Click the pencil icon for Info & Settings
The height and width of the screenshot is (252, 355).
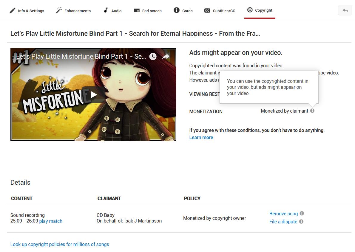(x=13, y=11)
